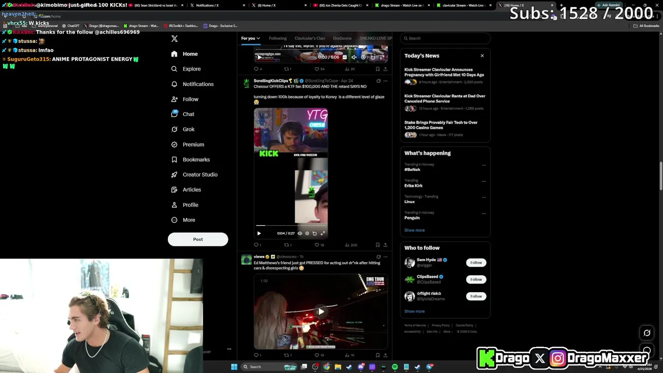Open Grok from the sidebar
Image resolution: width=663 pixels, height=373 pixels.
[x=182, y=129]
